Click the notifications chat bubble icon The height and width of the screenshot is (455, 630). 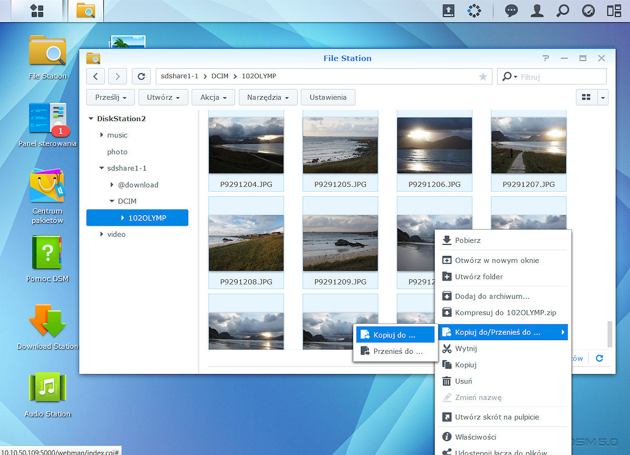[511, 10]
